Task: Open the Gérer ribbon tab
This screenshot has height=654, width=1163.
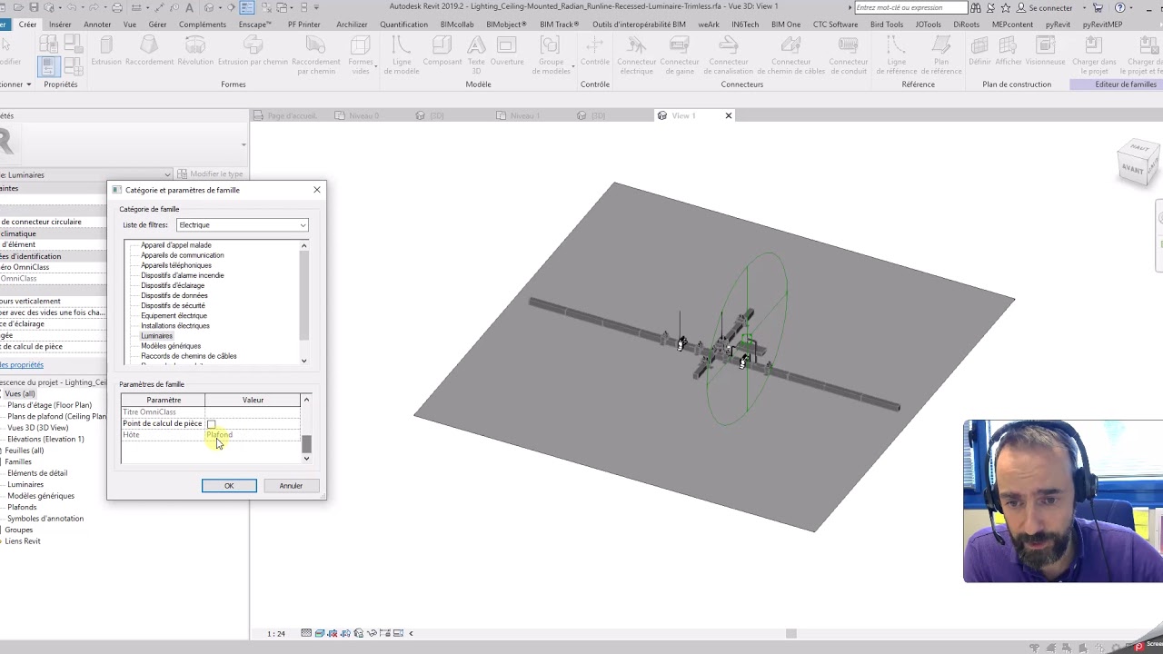Action: tap(157, 25)
